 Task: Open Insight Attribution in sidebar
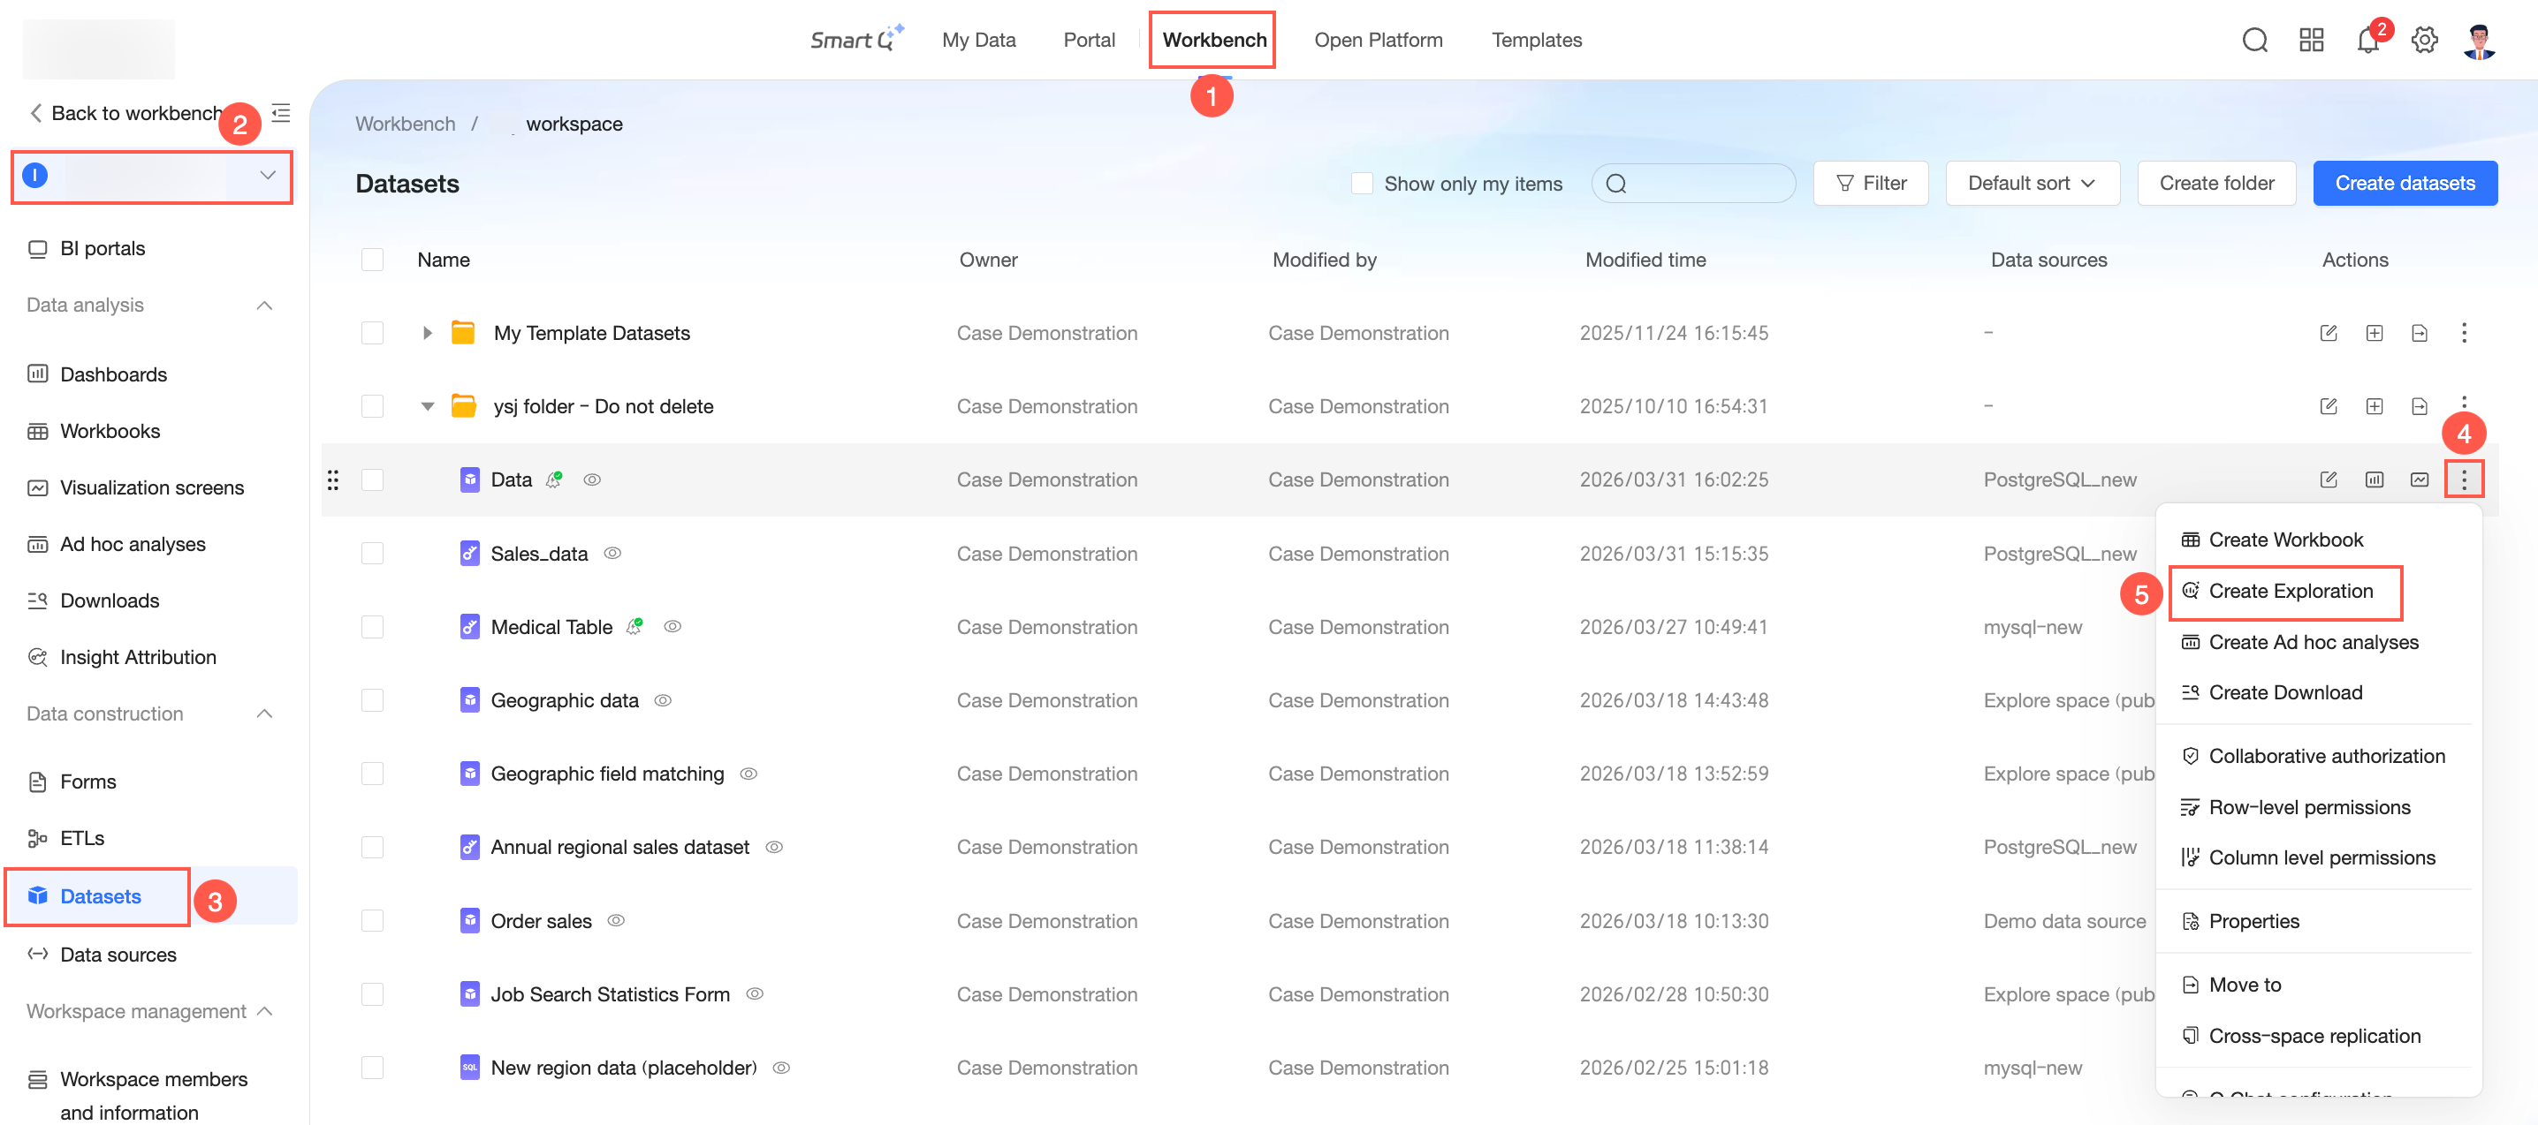tap(138, 656)
